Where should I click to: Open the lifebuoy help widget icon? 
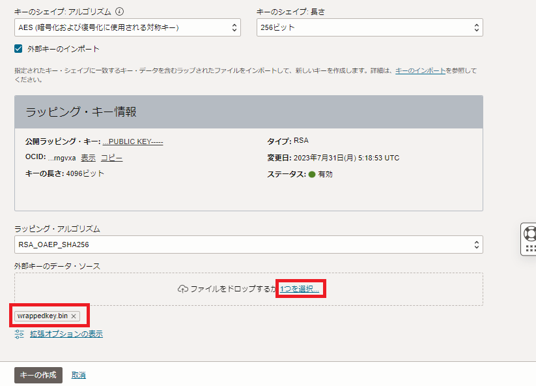tap(530, 233)
